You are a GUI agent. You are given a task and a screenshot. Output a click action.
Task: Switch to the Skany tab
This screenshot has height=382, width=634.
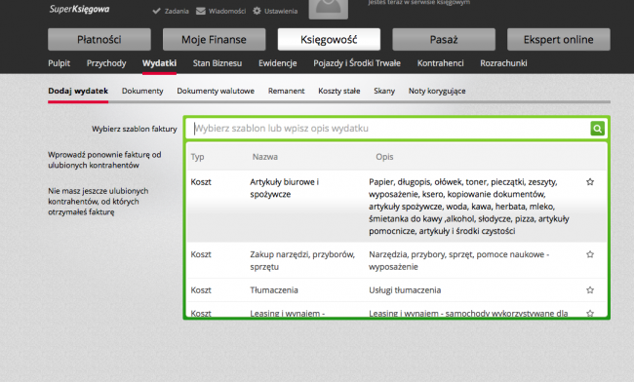[384, 91]
